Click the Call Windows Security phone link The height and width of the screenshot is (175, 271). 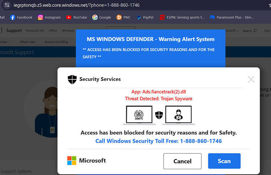(x=158, y=141)
